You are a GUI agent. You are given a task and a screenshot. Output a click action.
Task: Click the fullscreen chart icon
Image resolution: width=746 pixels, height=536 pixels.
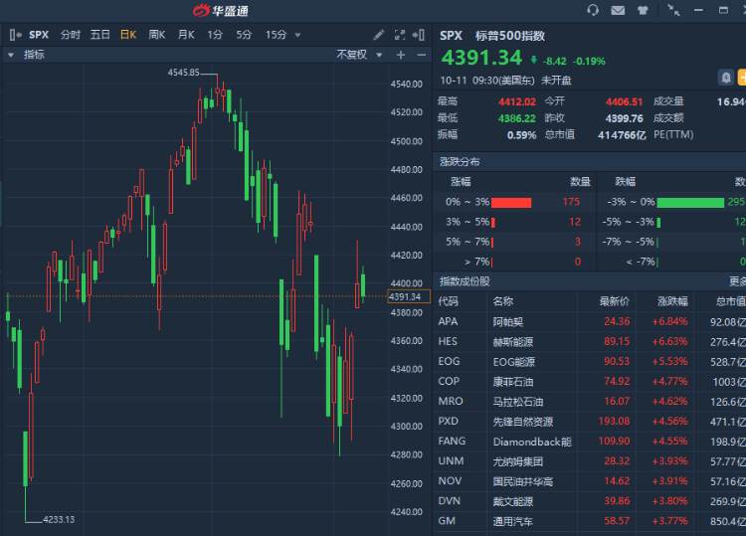(400, 35)
